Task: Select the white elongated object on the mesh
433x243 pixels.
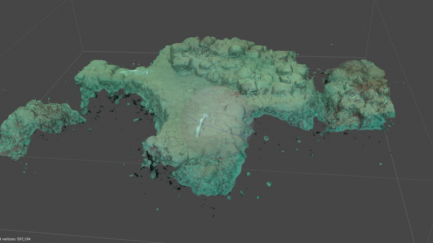Action: (200, 125)
